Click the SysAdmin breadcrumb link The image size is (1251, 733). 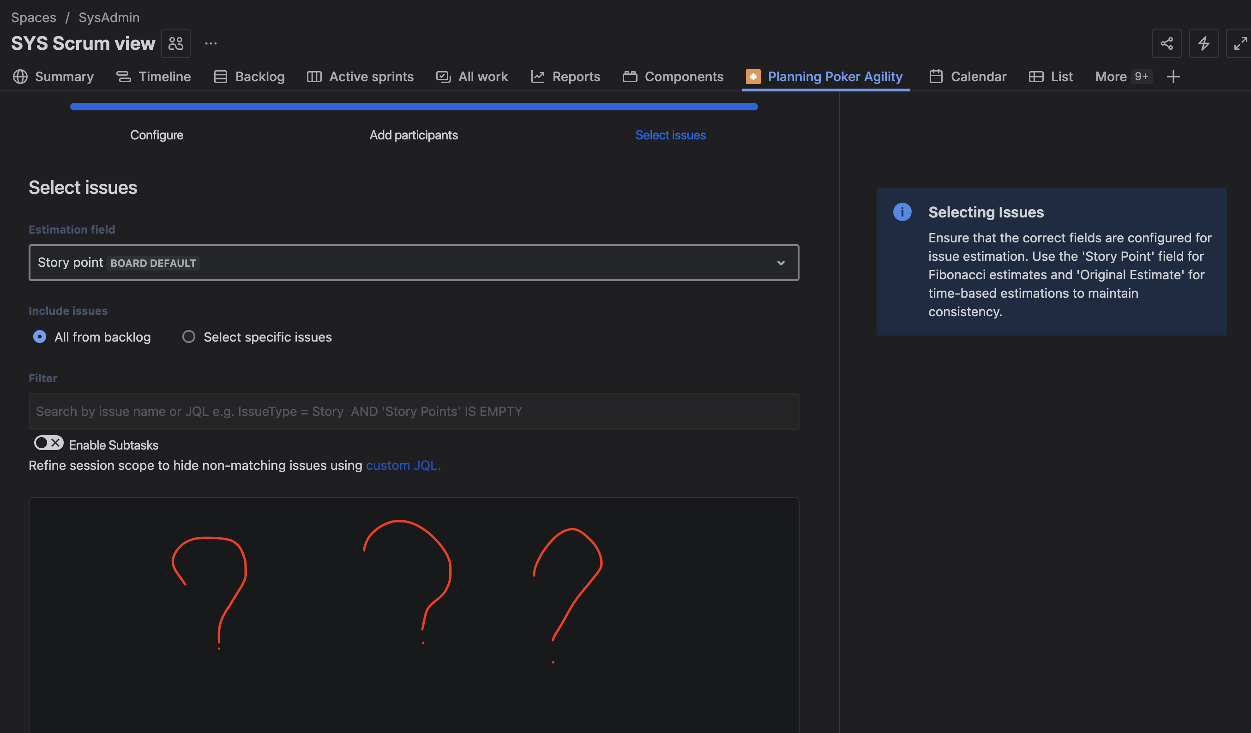[x=109, y=18]
